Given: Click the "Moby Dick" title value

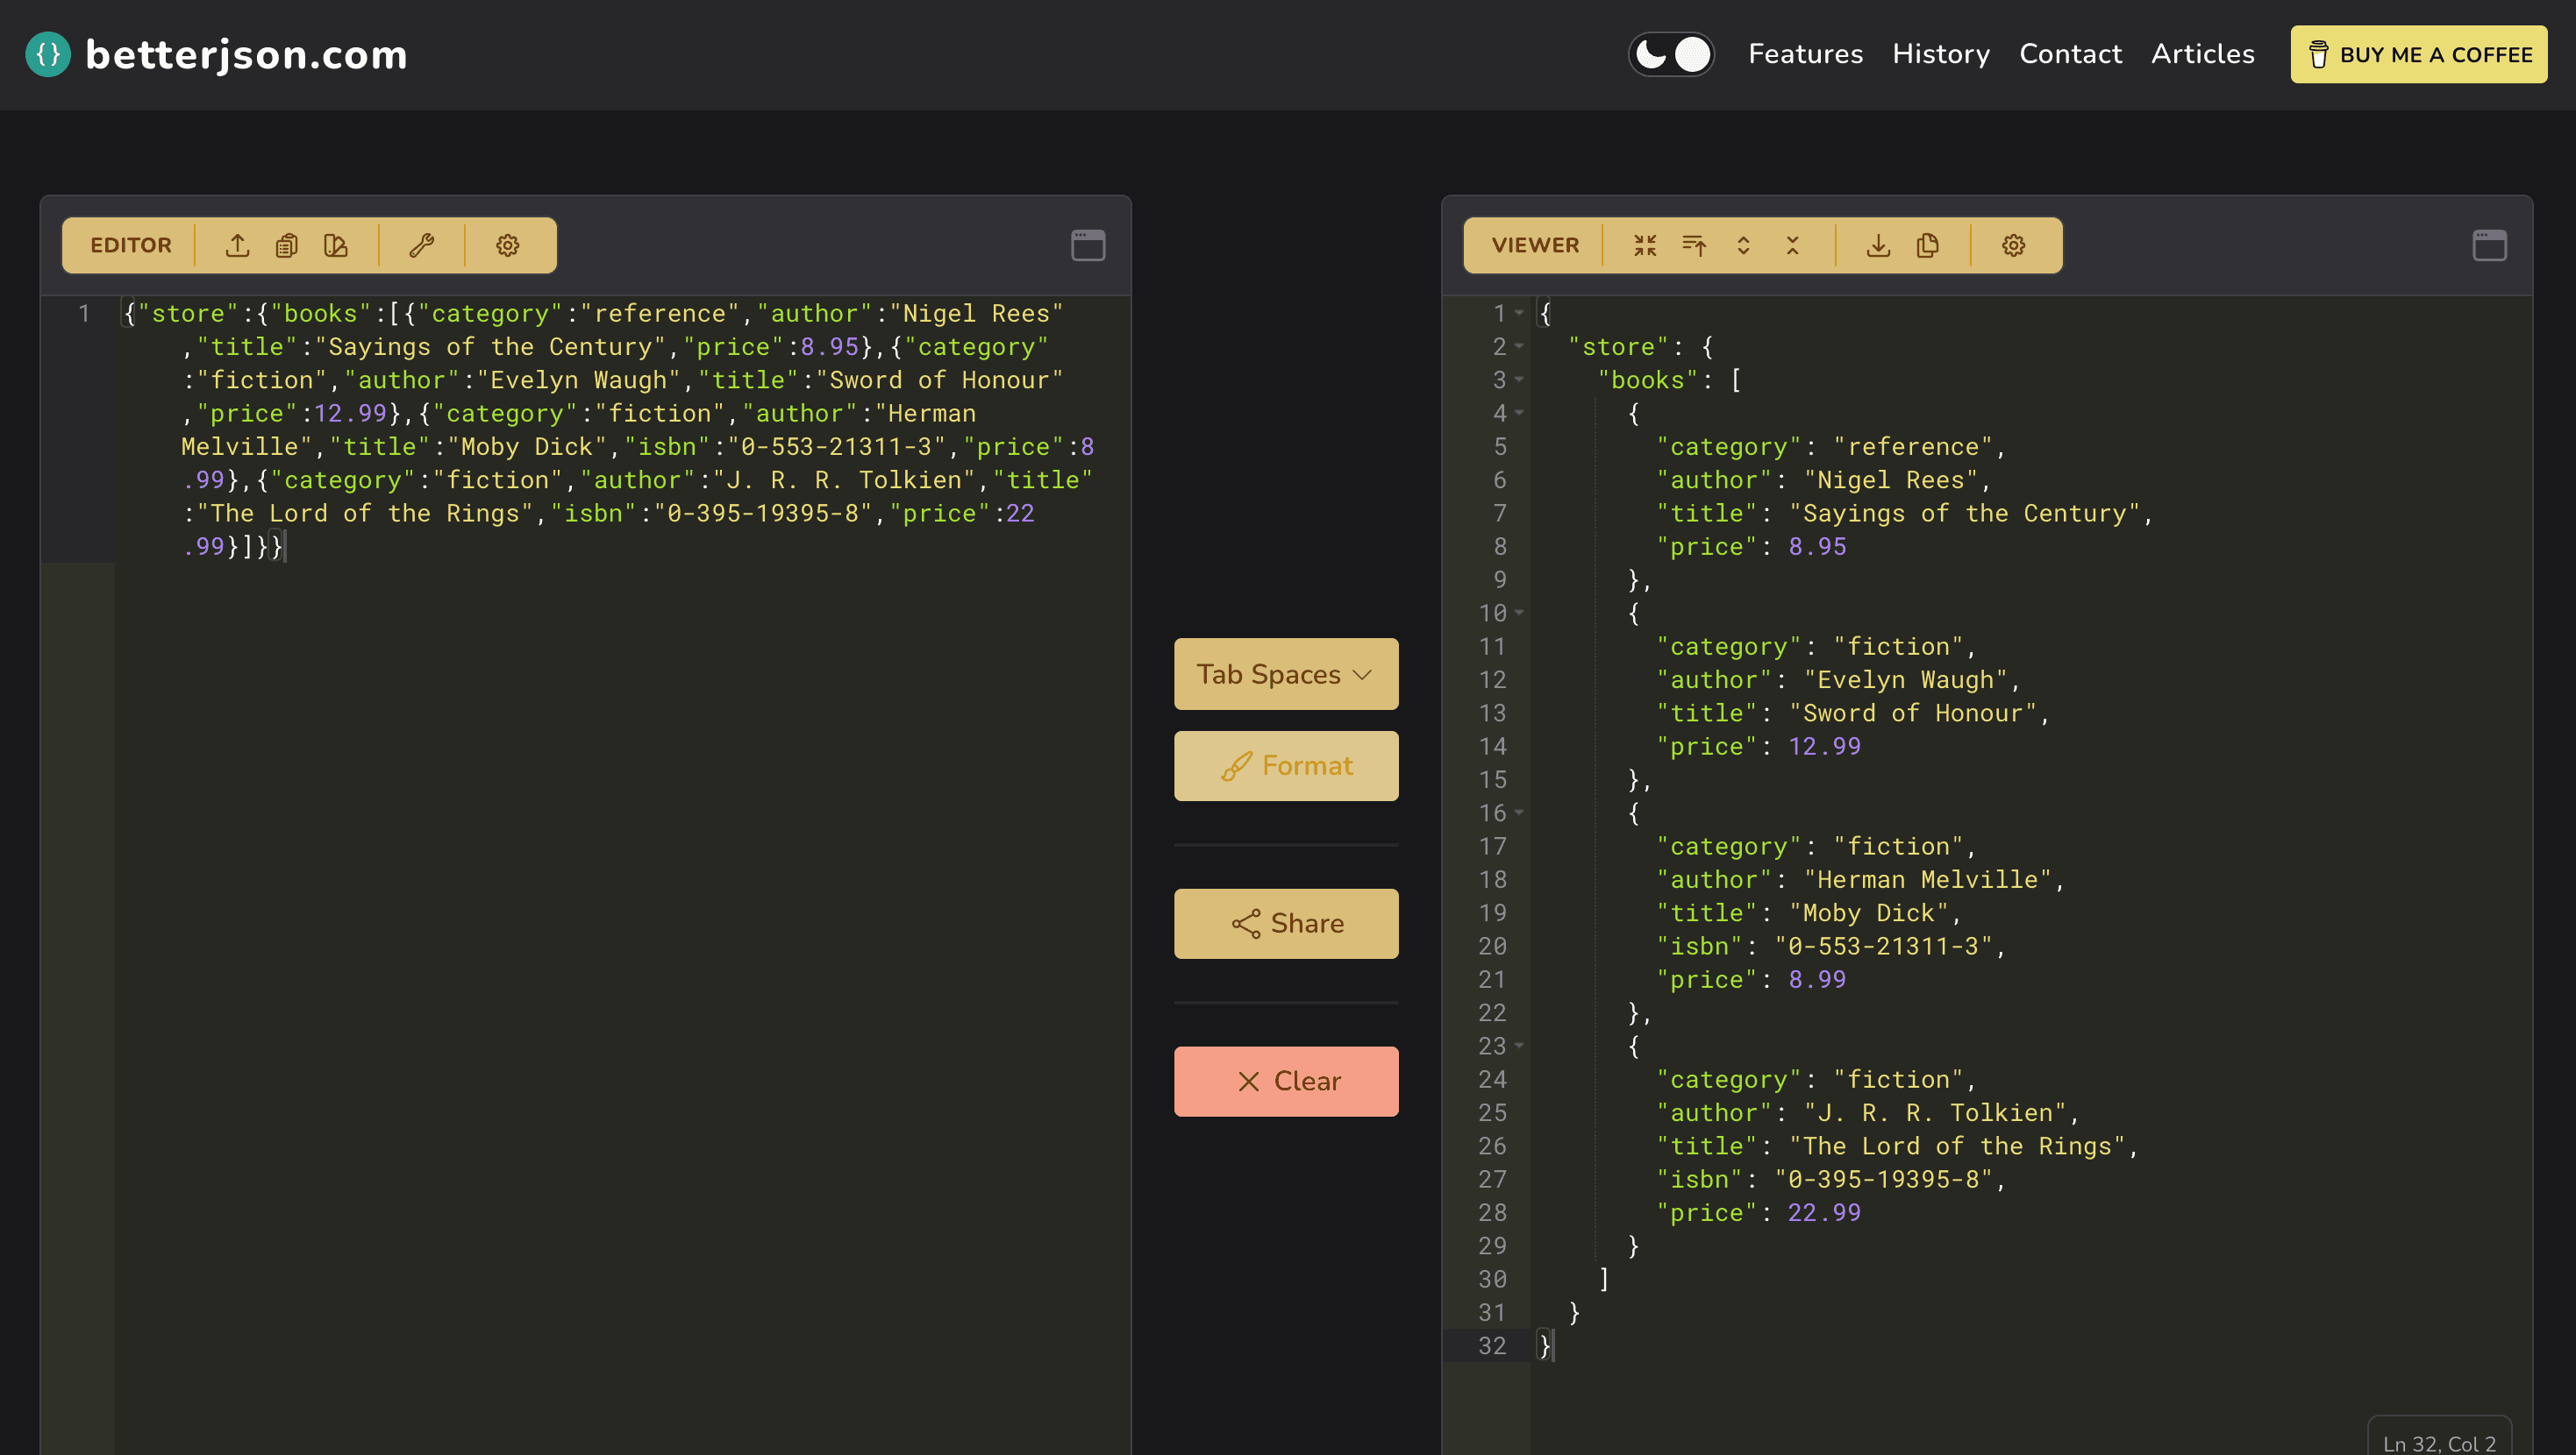Looking at the screenshot, I should (1869, 913).
